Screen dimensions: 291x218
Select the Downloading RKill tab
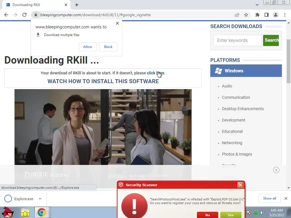(36, 5)
